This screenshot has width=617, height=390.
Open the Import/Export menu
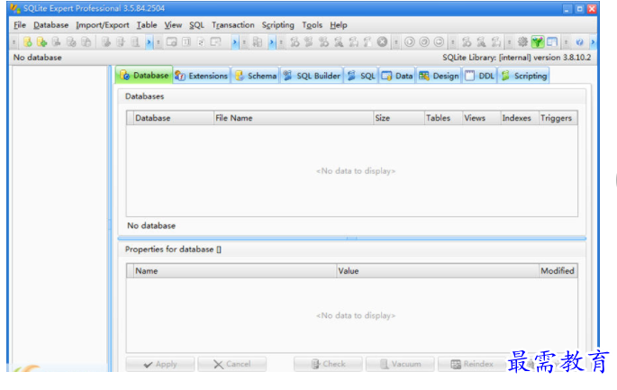tap(103, 25)
